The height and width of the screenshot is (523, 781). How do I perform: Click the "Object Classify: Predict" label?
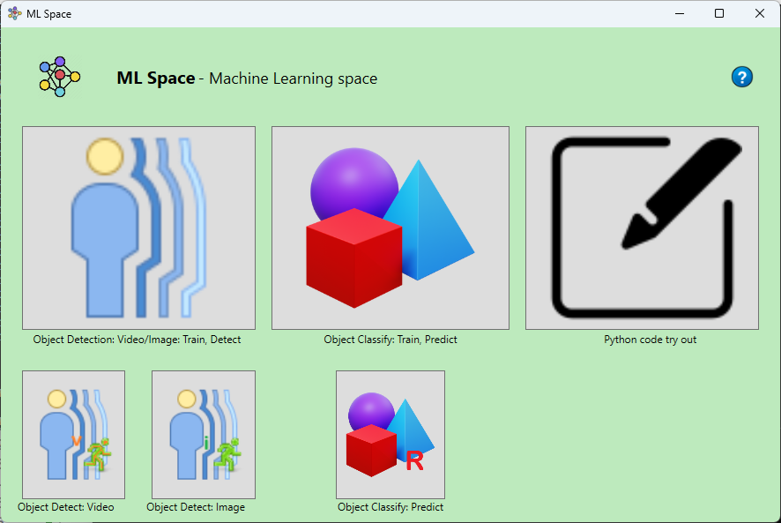click(x=390, y=507)
